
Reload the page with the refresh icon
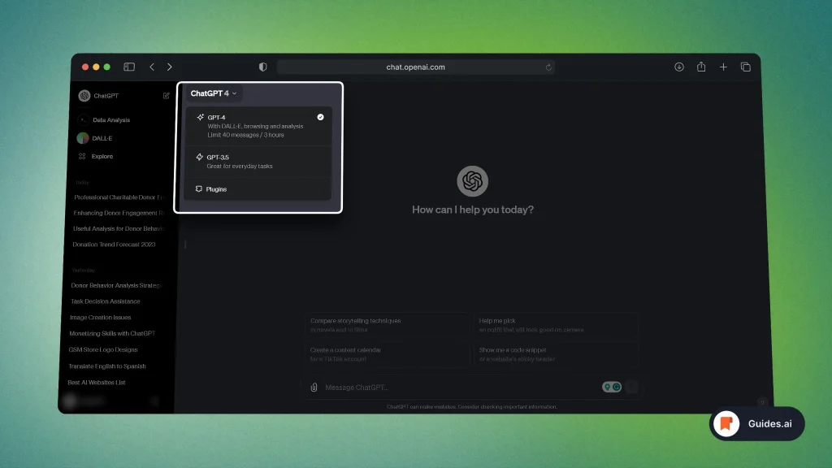click(x=548, y=67)
